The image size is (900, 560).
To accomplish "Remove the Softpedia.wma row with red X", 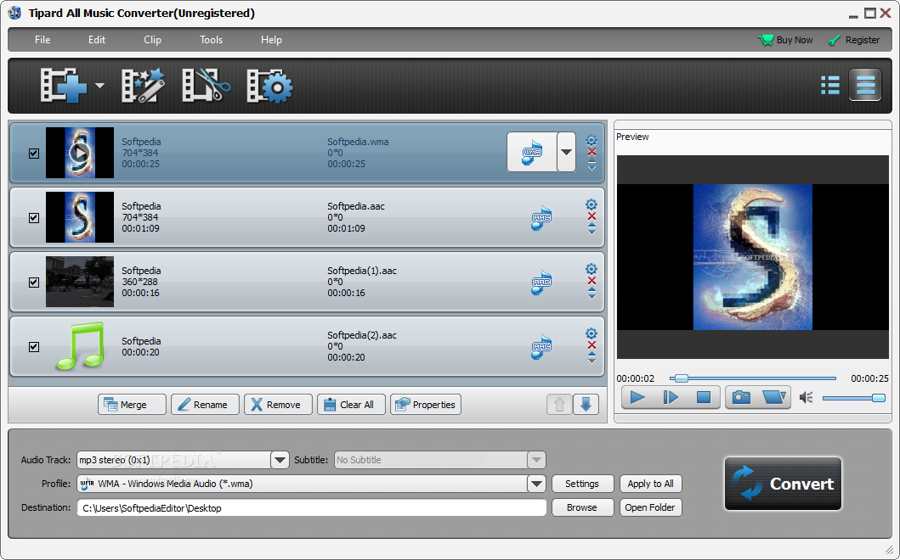I will pyautogui.click(x=592, y=152).
